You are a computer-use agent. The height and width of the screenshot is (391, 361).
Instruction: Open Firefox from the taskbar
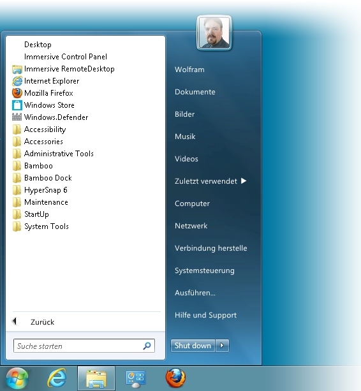pos(175,378)
